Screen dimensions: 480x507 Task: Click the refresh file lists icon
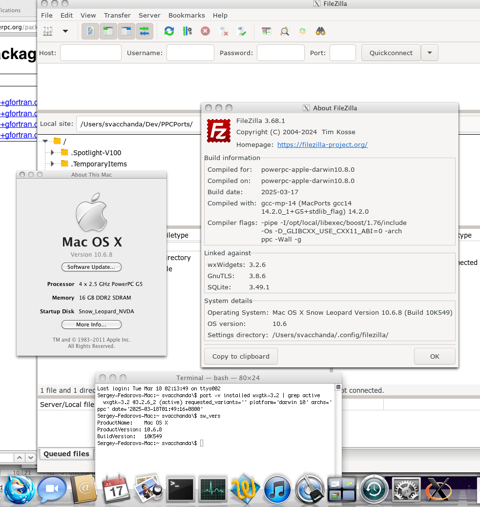tap(169, 31)
